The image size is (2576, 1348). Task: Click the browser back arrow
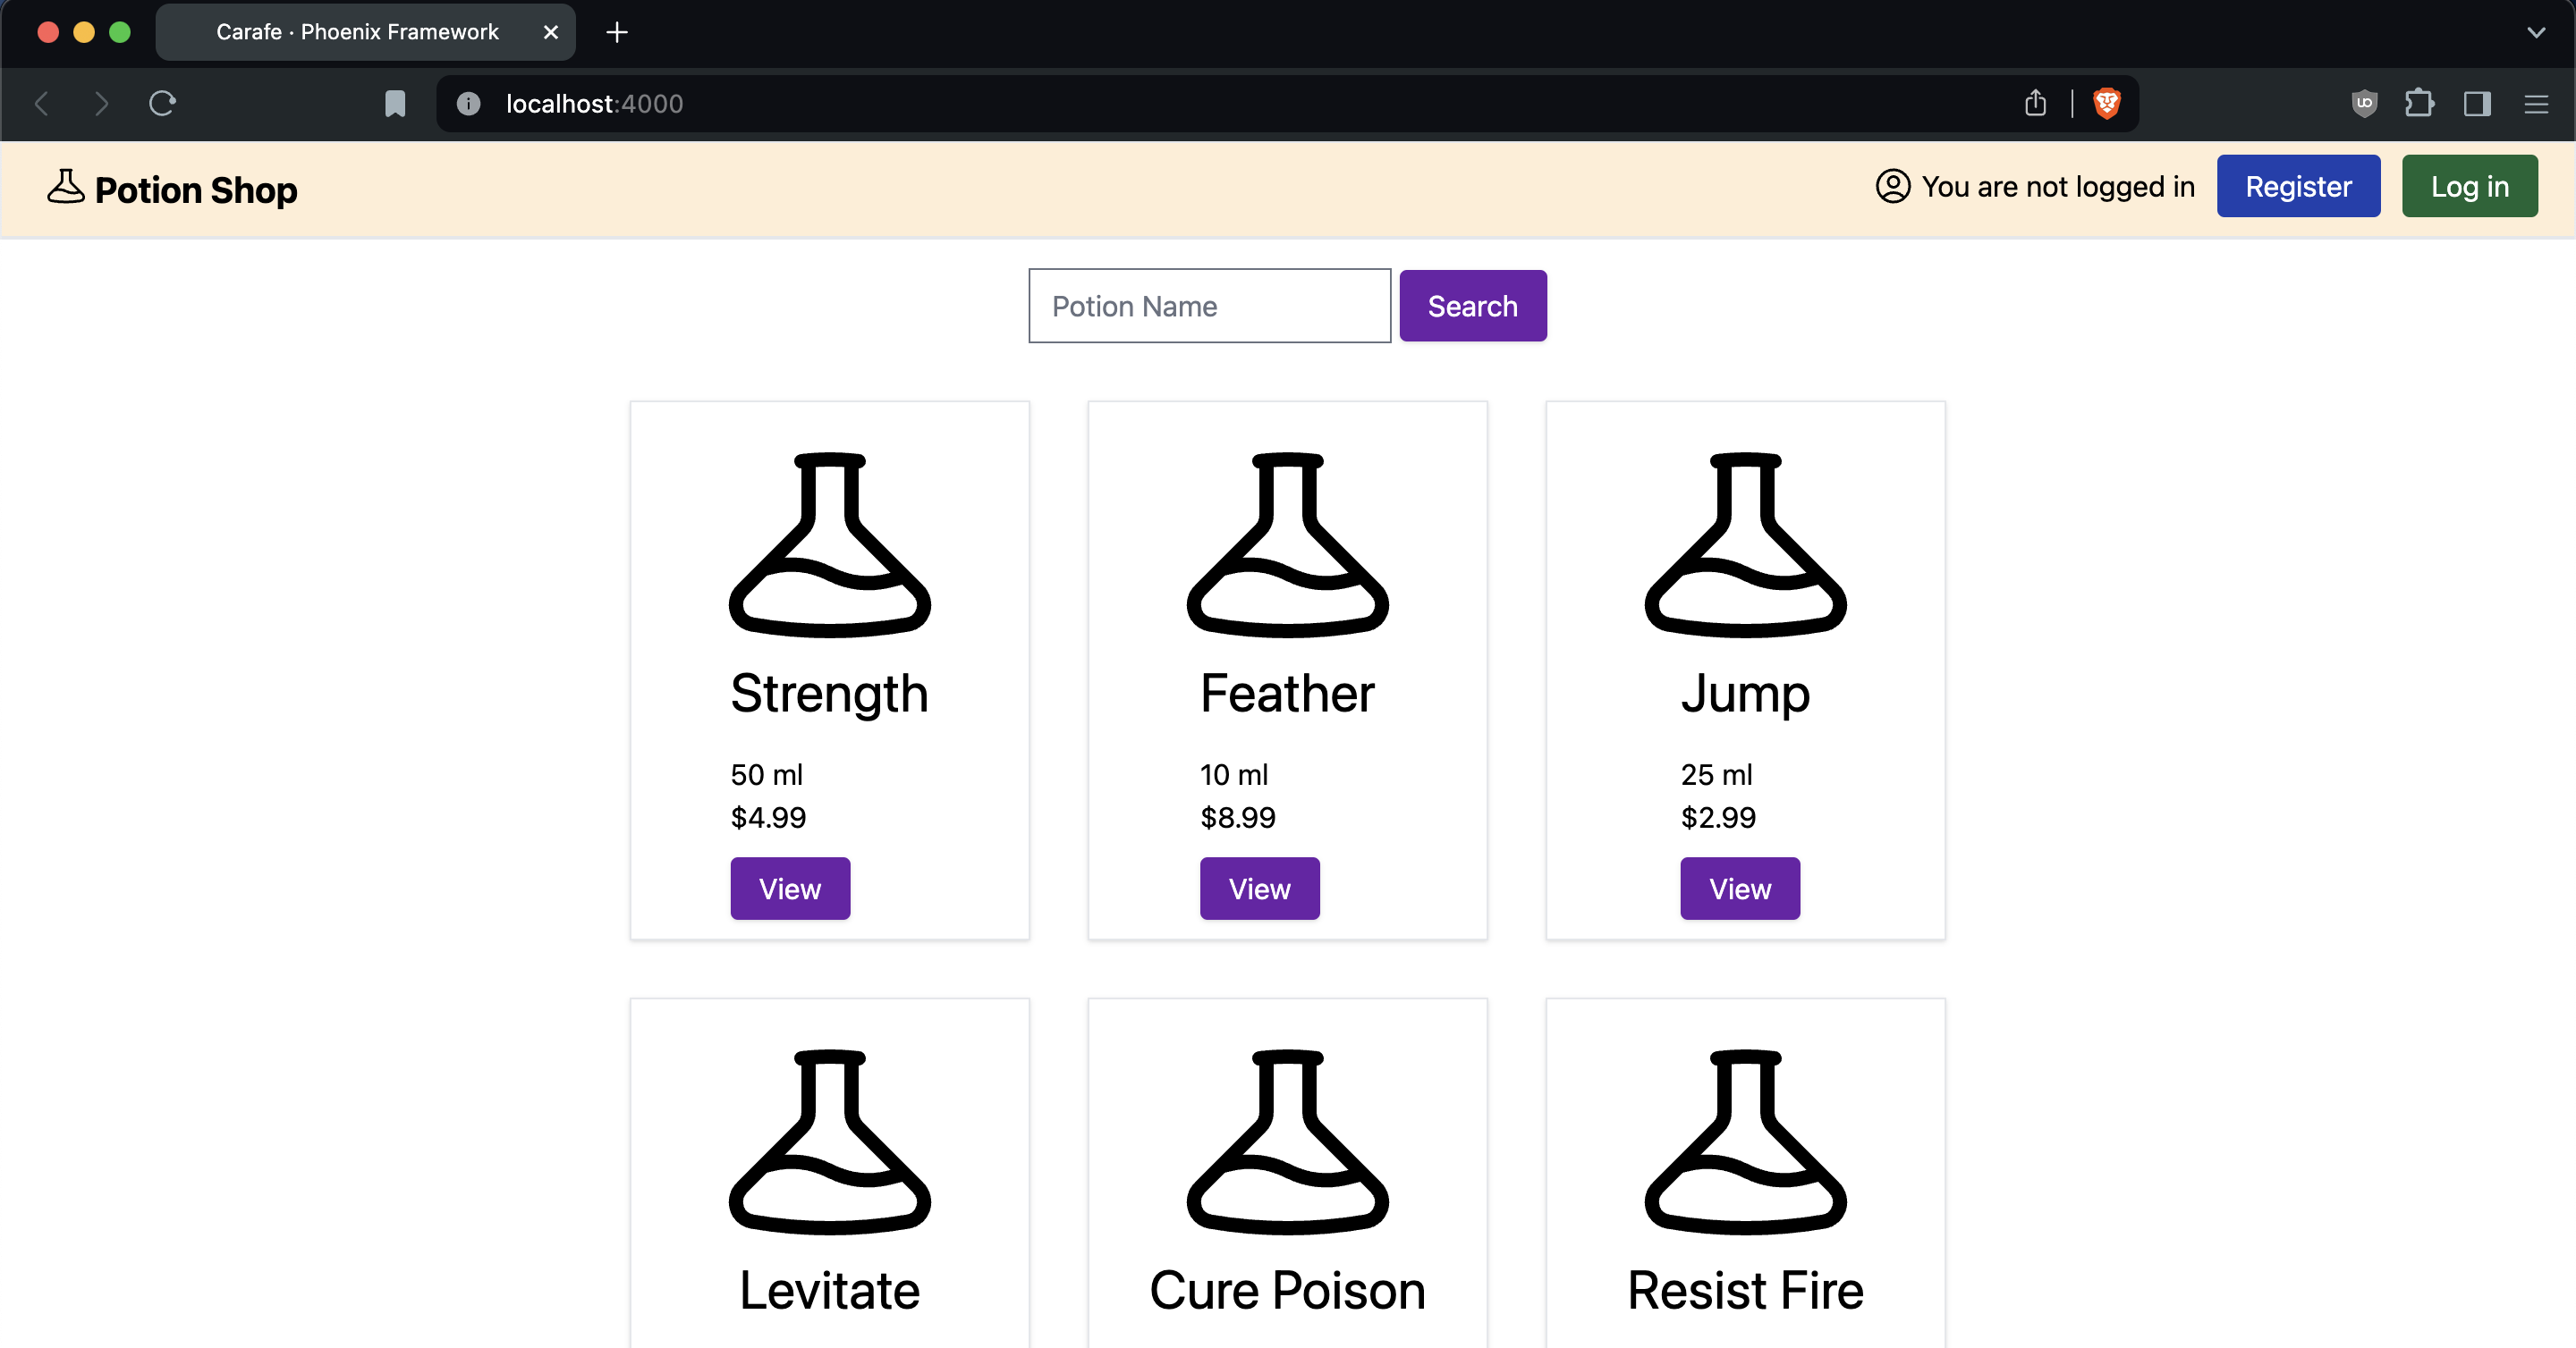[x=42, y=103]
